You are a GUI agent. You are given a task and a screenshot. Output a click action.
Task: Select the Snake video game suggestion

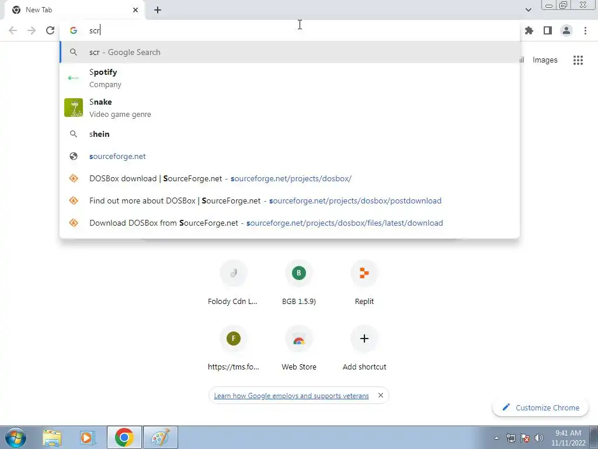click(290, 108)
